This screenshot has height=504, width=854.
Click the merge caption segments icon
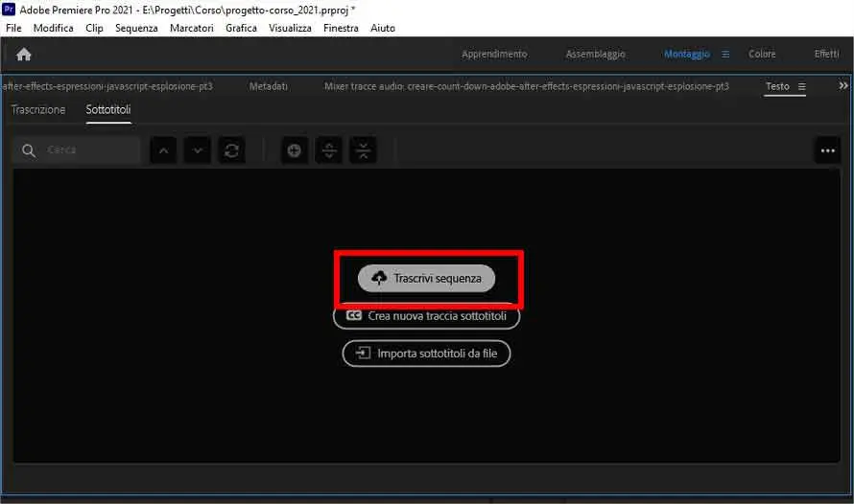[364, 150]
